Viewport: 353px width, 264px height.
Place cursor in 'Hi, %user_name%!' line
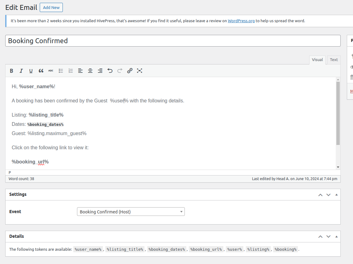(34, 87)
